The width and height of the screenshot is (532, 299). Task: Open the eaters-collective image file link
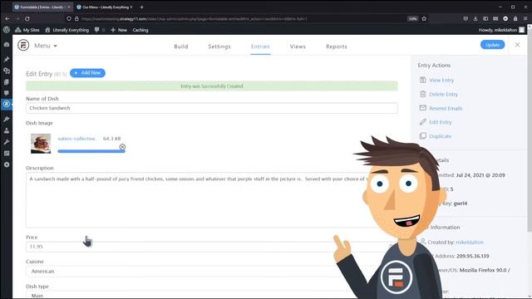coord(78,139)
